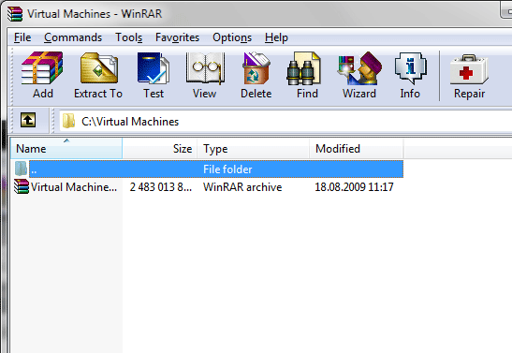This screenshot has height=353, width=512.
Task: Click the Extract To toolbar icon
Action: 99,68
